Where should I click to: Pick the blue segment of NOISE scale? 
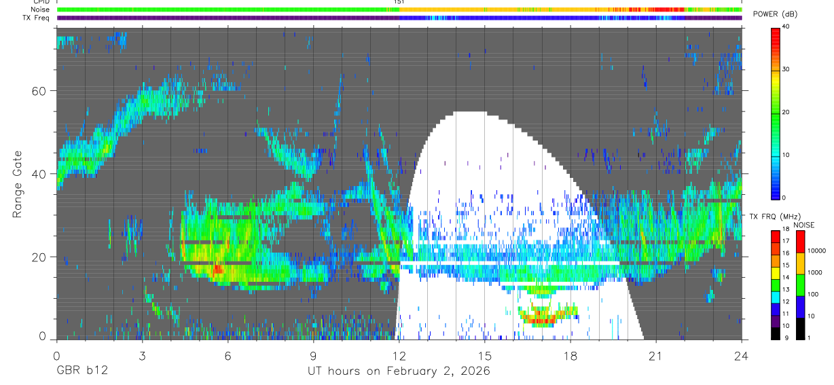[x=801, y=306]
